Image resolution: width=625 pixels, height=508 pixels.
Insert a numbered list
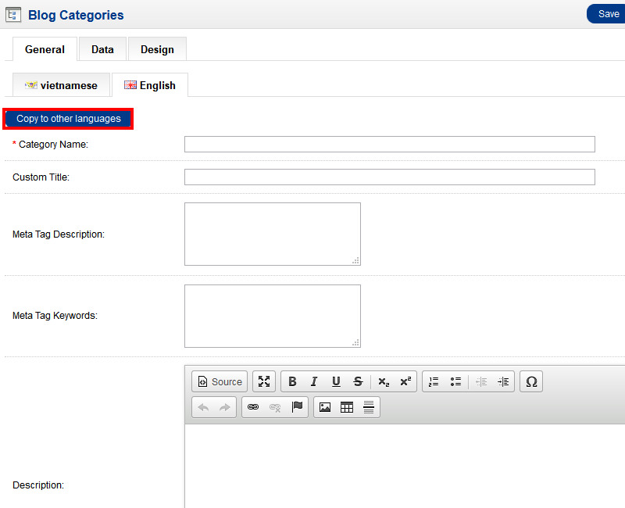pos(434,381)
